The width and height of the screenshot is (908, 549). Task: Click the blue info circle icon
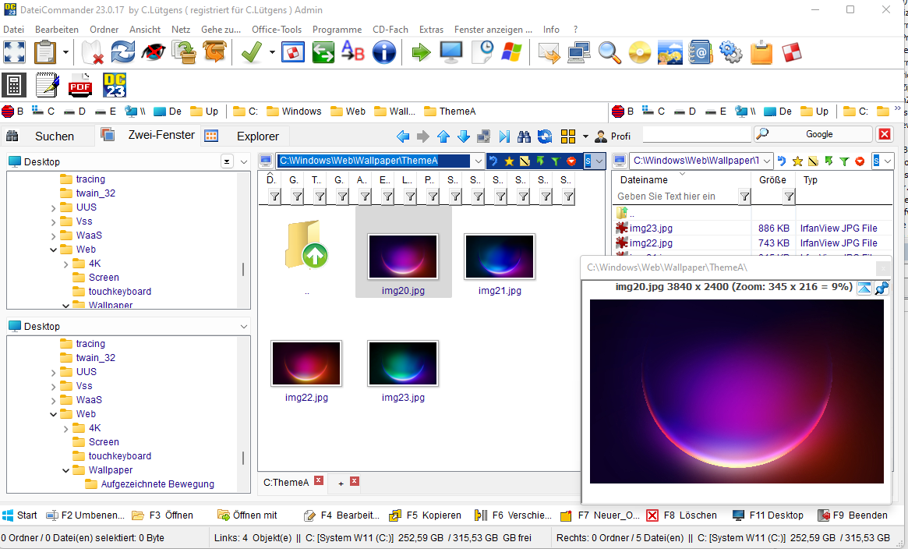384,52
